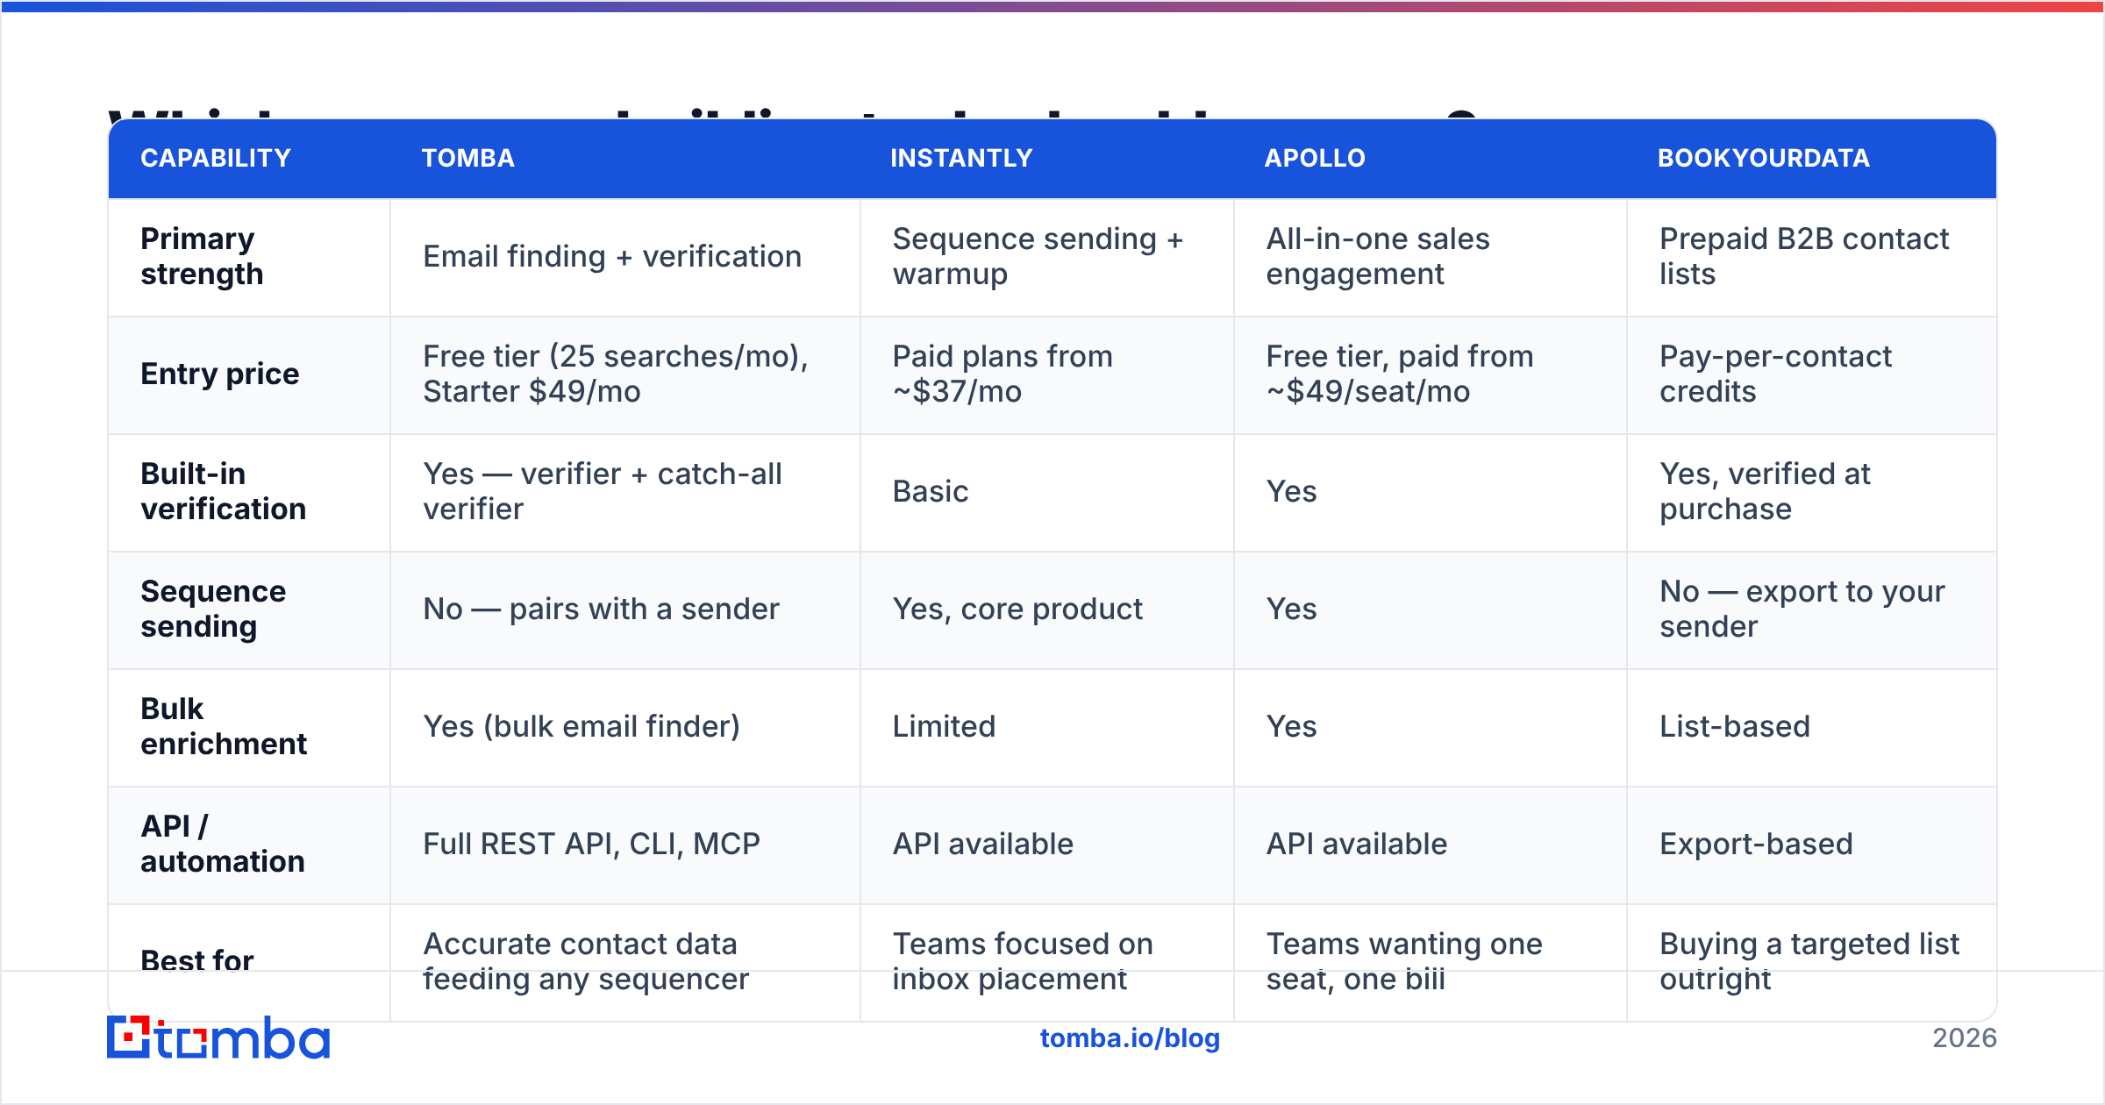The image size is (2105, 1105).
Task: Select the CAPABILITY column header
Action: pos(216,158)
